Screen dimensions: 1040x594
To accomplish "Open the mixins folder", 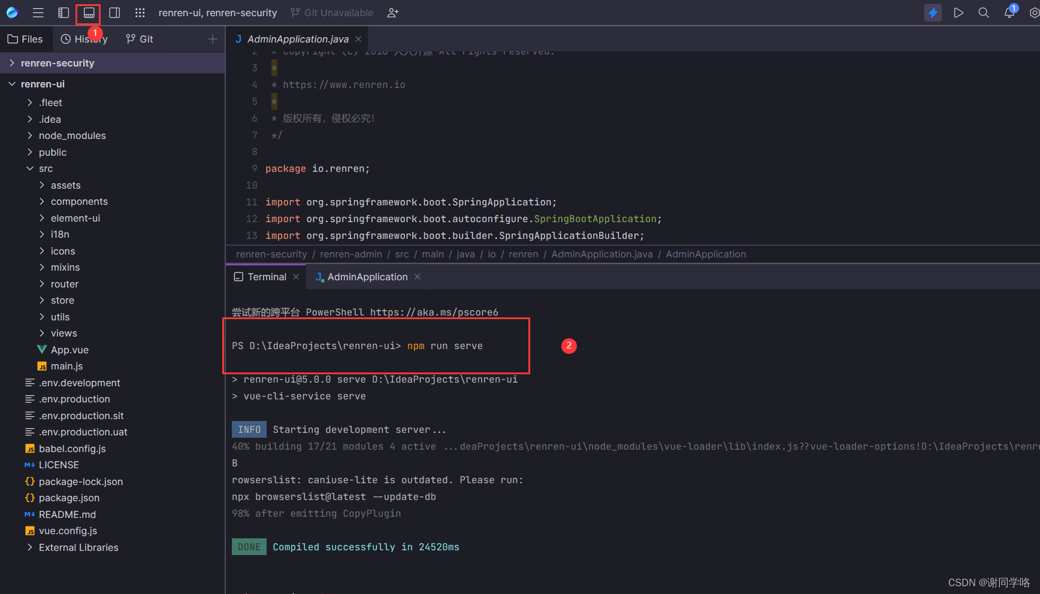I will click(x=65, y=267).
